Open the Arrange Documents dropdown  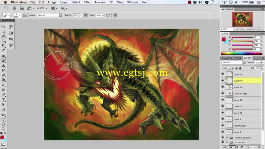click(54, 8)
